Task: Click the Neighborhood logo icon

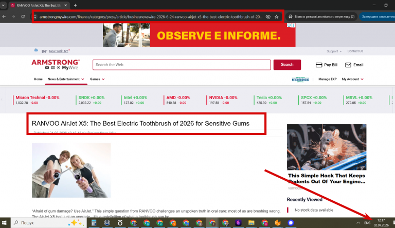Action: pos(300,80)
